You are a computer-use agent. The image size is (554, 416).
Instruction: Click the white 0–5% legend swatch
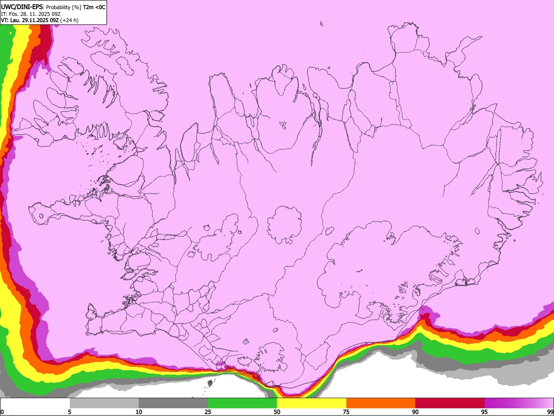(x=35, y=403)
